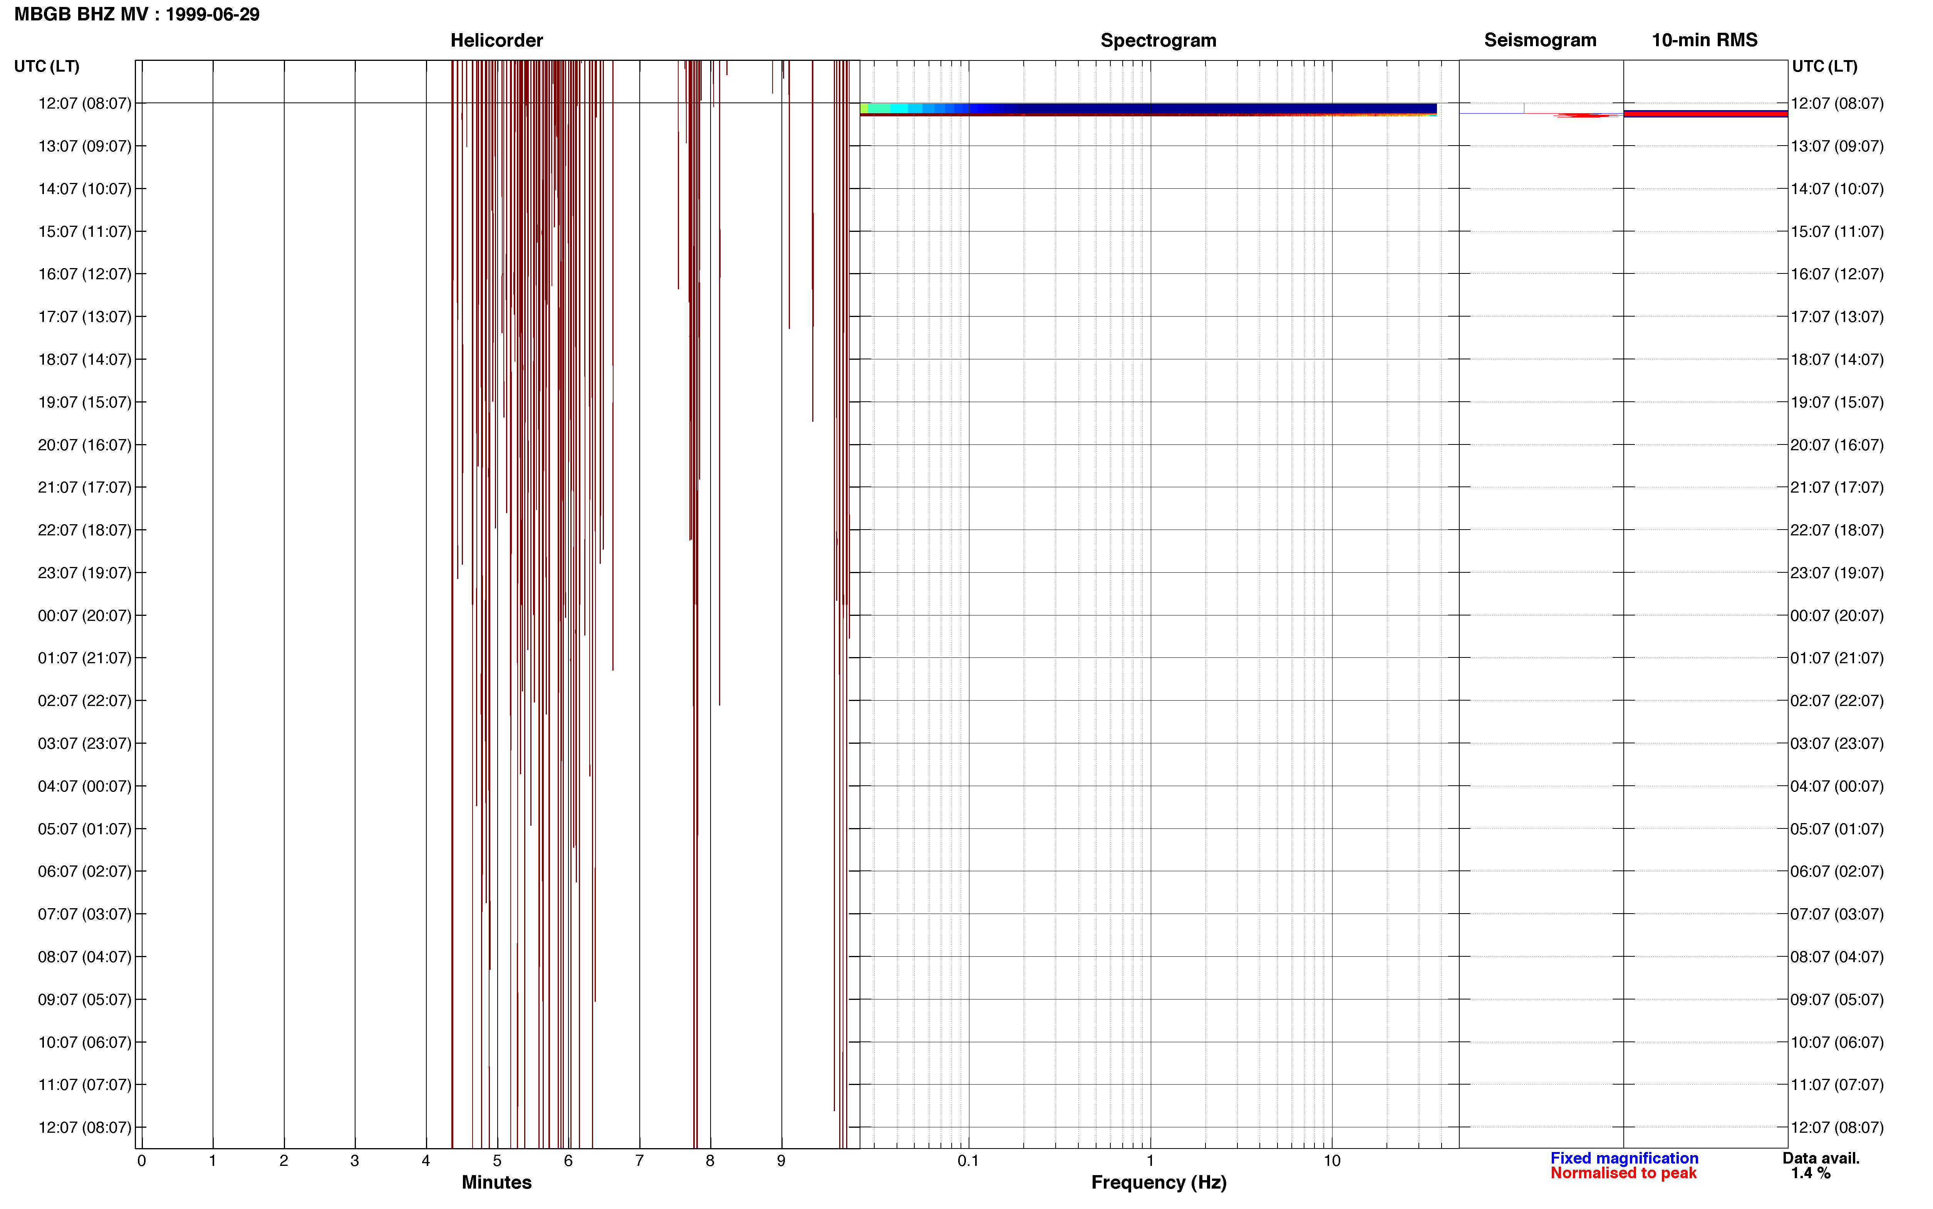Screen dimensions: 1933x1209
Task: Click the coloured spectrogram band at 12:07
Action: [1148, 109]
